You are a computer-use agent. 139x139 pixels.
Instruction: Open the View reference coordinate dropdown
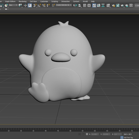click(13, 5)
